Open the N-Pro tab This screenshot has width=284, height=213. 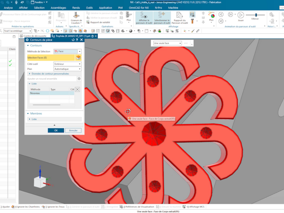click(158, 8)
